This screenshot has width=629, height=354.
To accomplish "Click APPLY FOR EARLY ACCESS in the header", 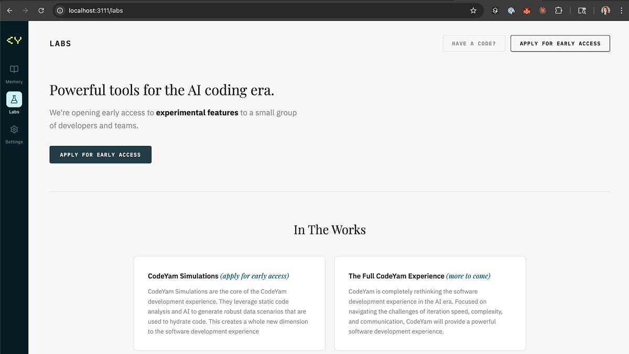I will [560, 43].
